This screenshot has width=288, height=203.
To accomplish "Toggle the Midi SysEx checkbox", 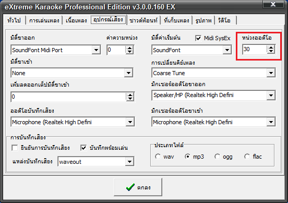I will (x=198, y=38).
